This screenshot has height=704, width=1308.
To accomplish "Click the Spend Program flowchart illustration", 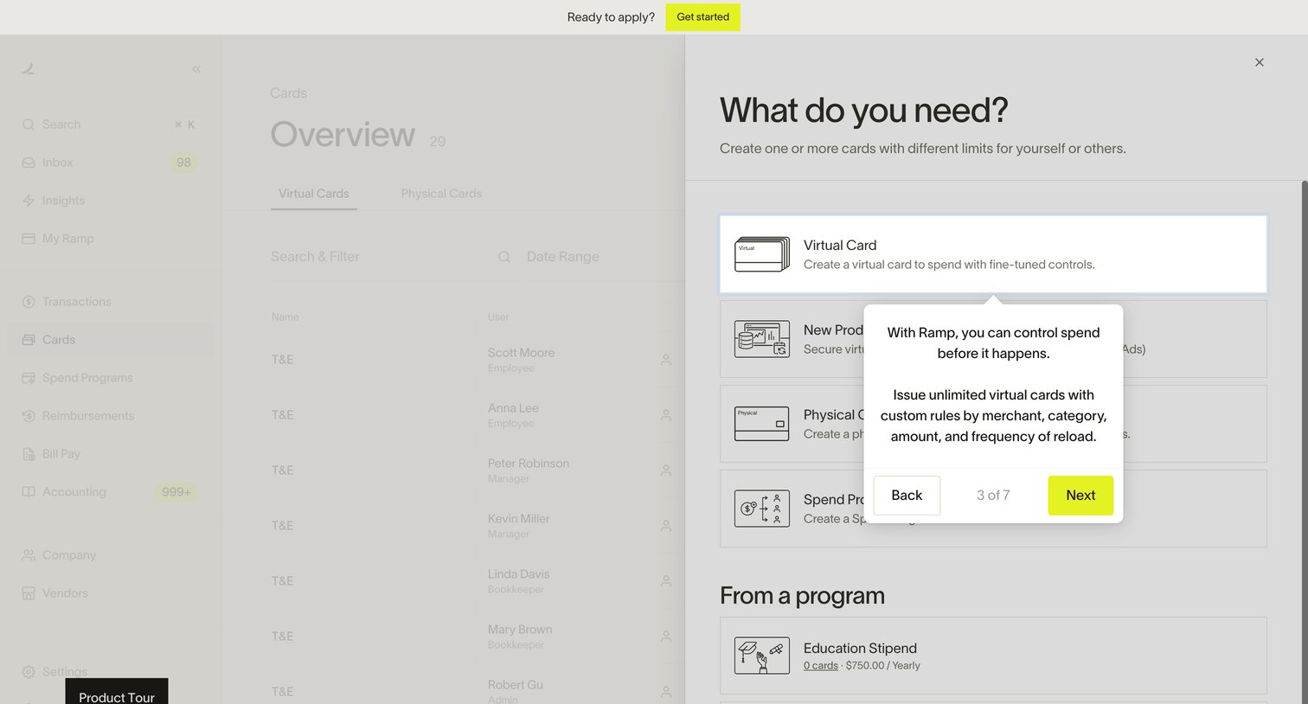I will (x=762, y=509).
